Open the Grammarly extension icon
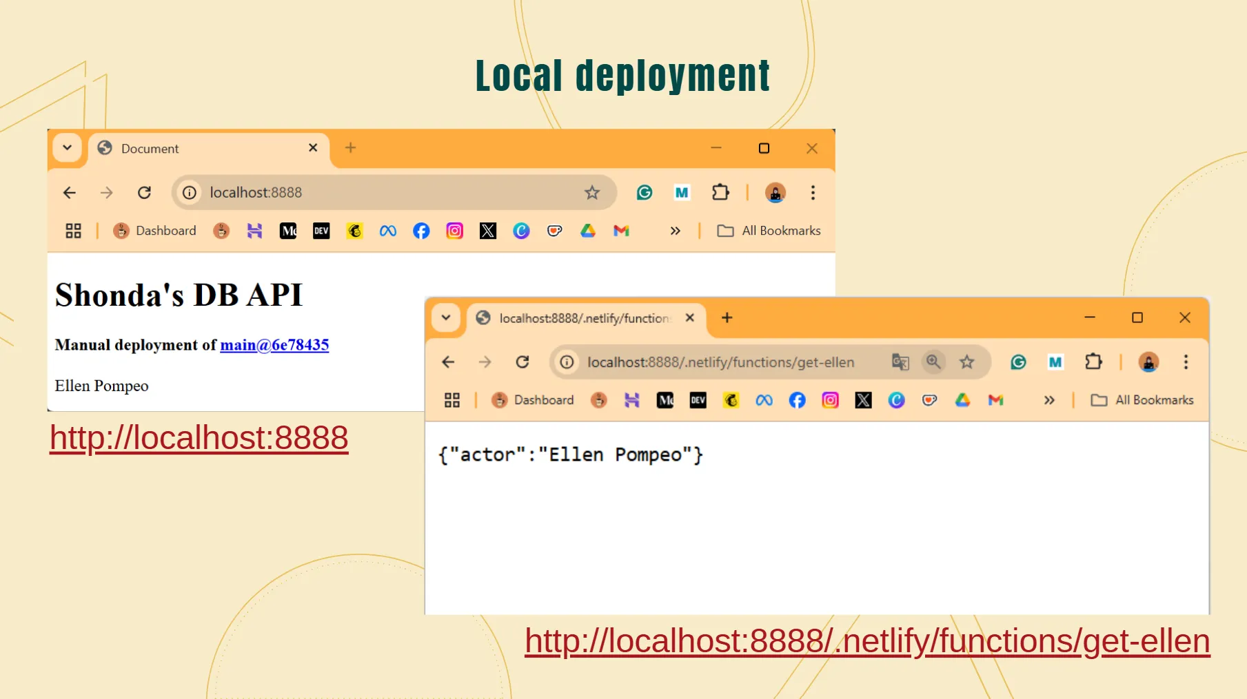This screenshot has width=1247, height=699. coord(1018,362)
